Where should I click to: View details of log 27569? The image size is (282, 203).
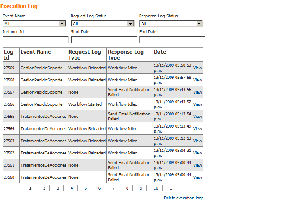[197, 68]
